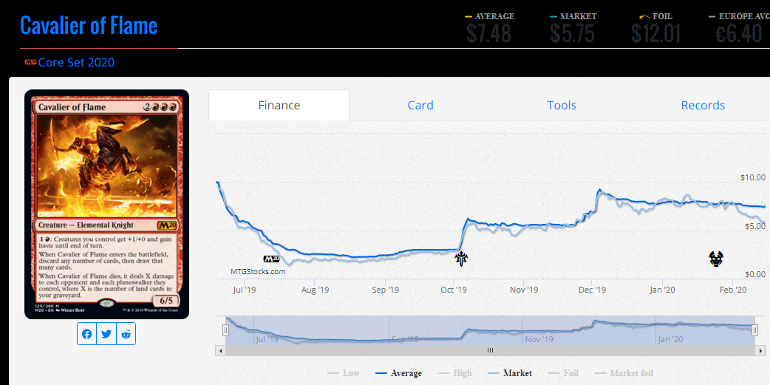Open the Core Set 2020 link
The height and width of the screenshot is (385, 770).
(x=76, y=62)
